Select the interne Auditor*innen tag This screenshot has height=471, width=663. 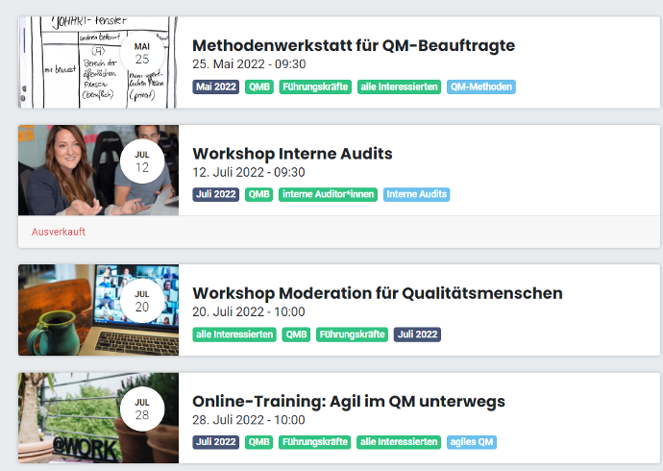click(329, 194)
